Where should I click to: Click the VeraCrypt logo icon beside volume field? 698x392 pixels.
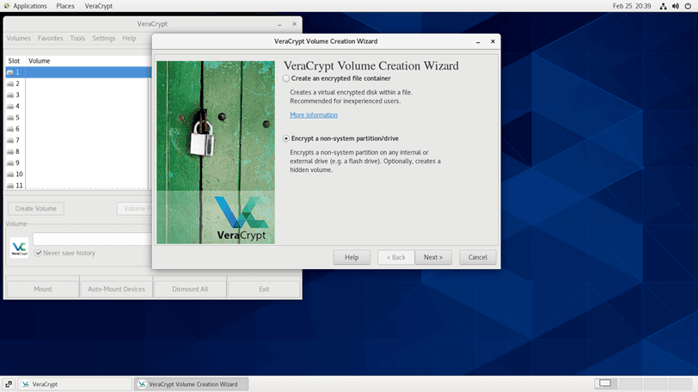pyautogui.click(x=19, y=248)
